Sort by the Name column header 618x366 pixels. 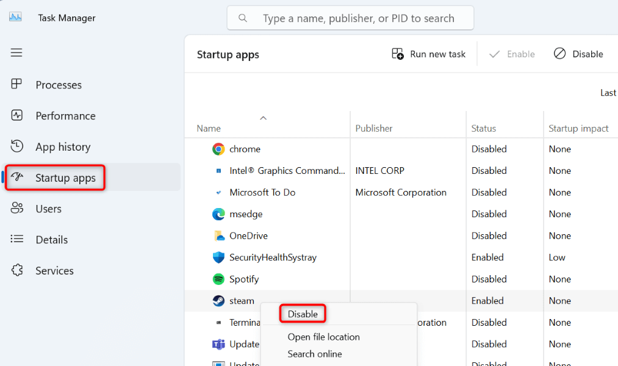pos(209,128)
